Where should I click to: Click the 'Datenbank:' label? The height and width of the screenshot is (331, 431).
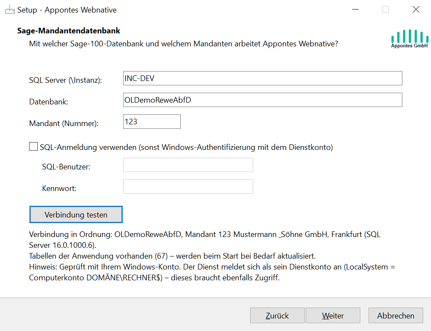(x=49, y=102)
